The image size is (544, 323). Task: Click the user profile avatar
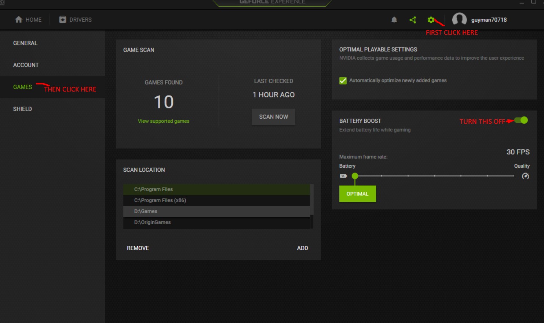pos(459,20)
